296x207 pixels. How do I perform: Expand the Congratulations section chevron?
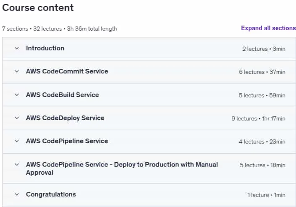(x=17, y=194)
